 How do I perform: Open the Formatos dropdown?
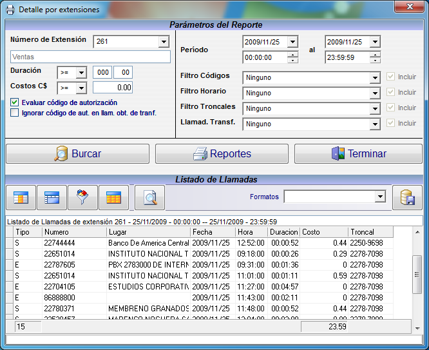pyautogui.click(x=380, y=197)
